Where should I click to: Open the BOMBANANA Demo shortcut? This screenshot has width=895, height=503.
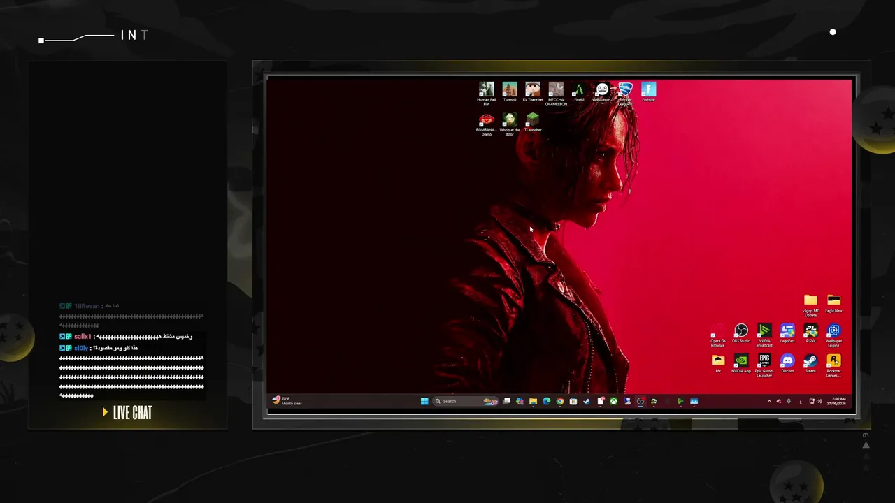[x=486, y=124]
